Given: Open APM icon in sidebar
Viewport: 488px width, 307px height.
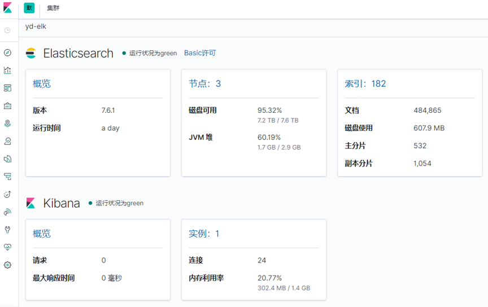Looking at the screenshot, I should 7,177.
